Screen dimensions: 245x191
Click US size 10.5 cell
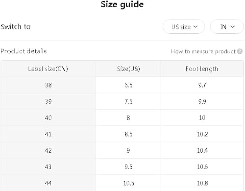[128, 183]
